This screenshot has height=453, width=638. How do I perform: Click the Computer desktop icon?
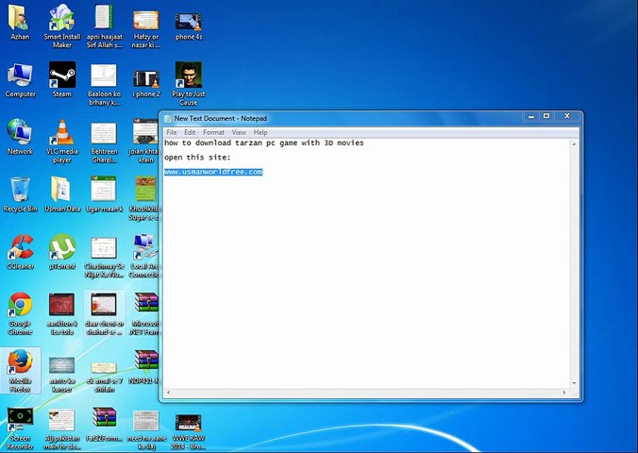(x=20, y=75)
